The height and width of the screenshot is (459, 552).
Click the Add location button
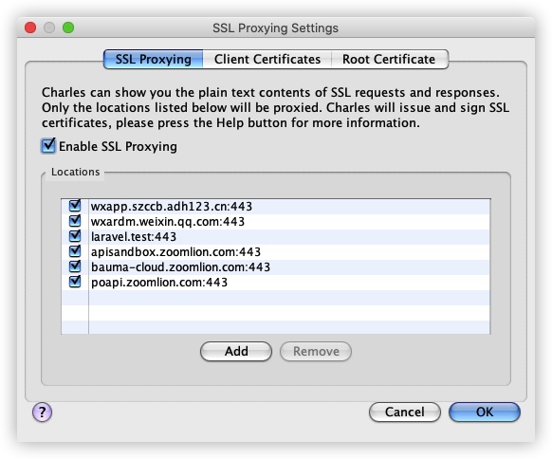pyautogui.click(x=236, y=351)
